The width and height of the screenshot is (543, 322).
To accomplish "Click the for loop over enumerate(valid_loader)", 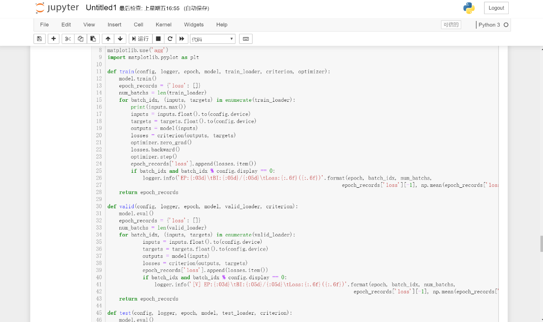I will point(207,235).
